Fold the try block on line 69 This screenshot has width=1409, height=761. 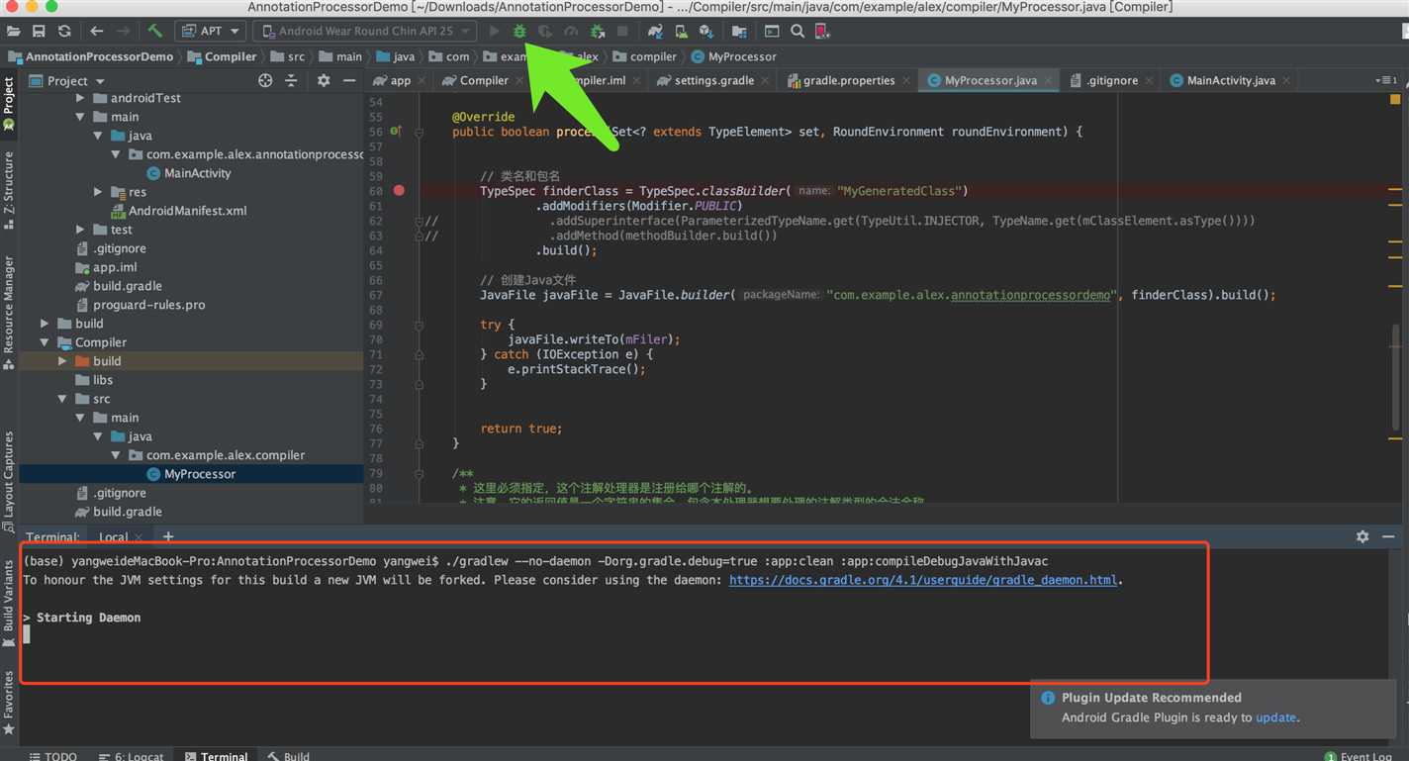click(419, 325)
